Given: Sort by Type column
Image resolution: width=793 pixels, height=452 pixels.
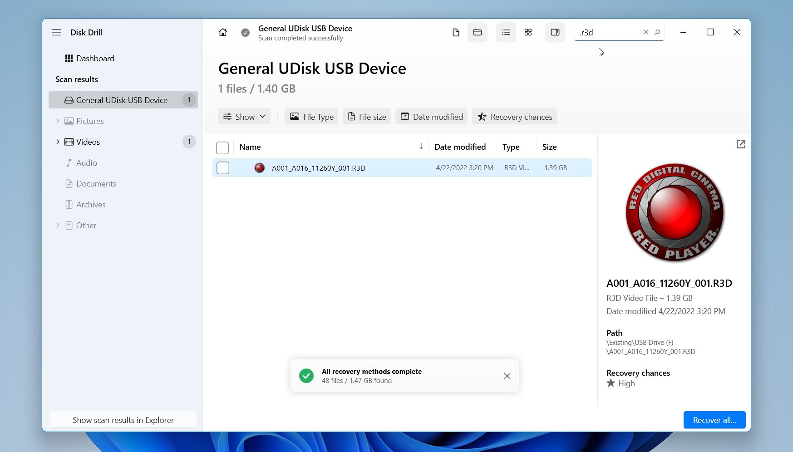Looking at the screenshot, I should pos(511,147).
